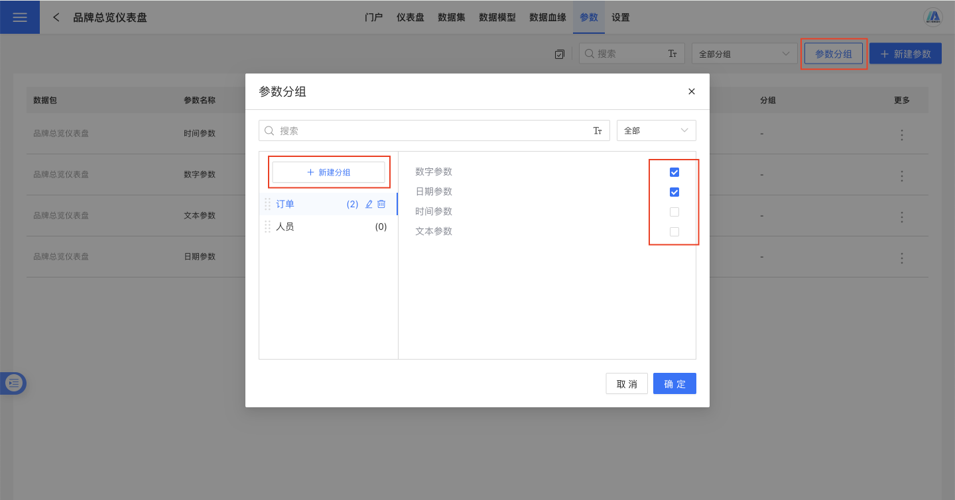955x500 pixels.
Task: Click the user avatar icon top right
Action: [933, 17]
